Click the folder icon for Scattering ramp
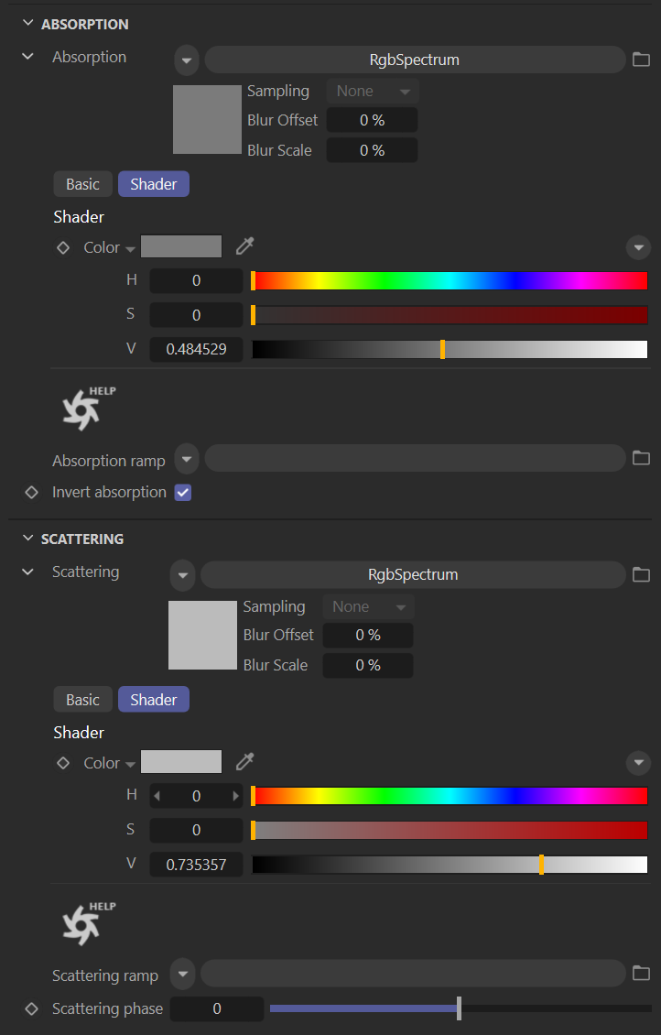The height and width of the screenshot is (1035, 661). (641, 973)
